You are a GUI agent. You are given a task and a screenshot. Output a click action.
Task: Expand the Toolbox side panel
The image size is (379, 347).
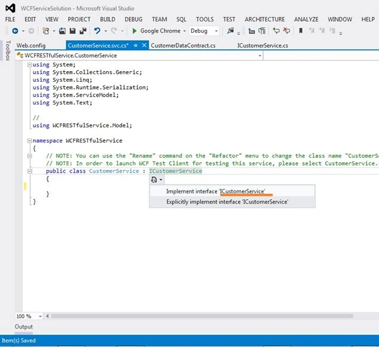8,50
